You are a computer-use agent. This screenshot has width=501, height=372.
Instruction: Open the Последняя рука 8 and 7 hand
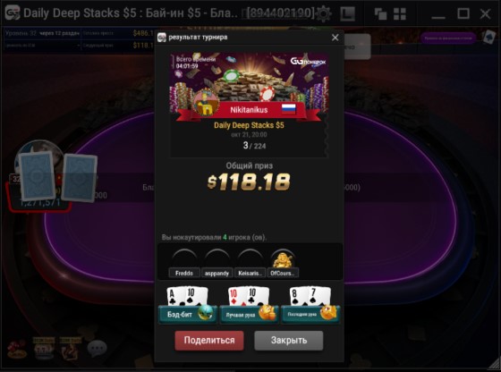tap(310, 305)
